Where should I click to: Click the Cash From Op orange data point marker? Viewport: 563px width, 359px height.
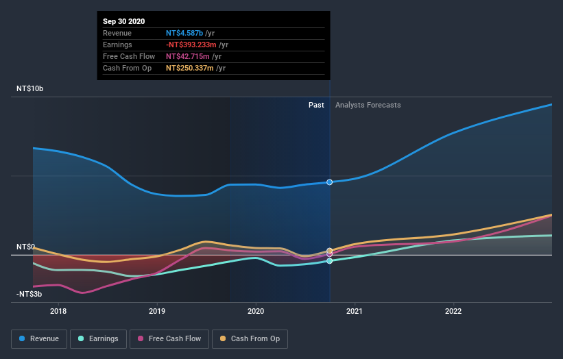[x=330, y=251]
